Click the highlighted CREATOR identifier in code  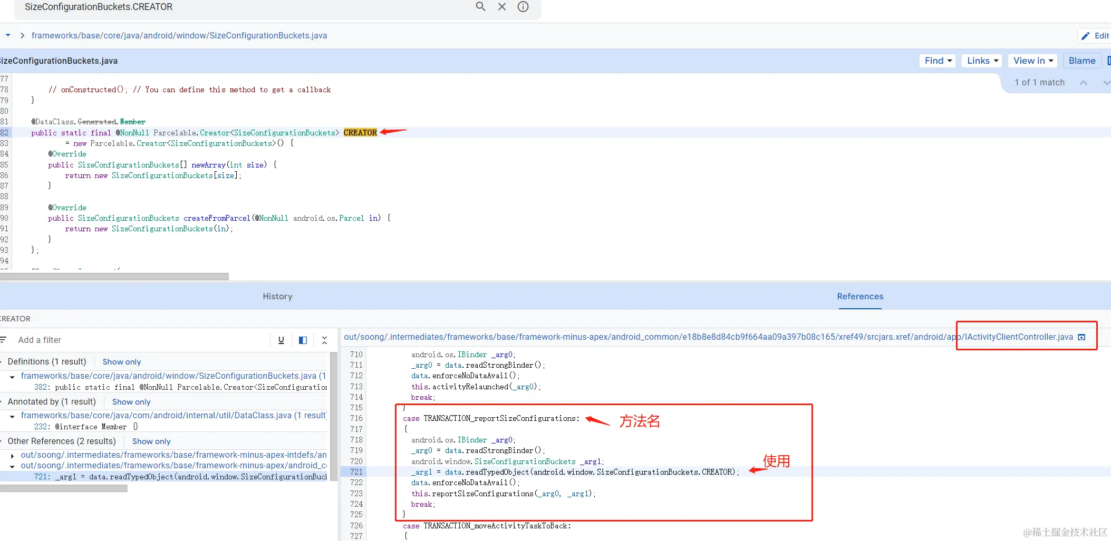pos(360,133)
